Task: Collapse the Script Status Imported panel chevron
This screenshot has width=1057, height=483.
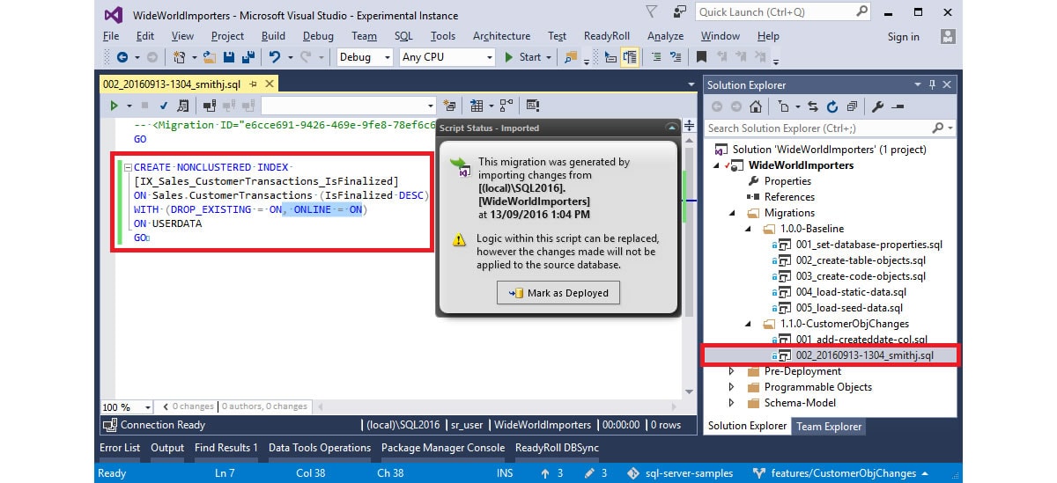Action: [x=671, y=128]
